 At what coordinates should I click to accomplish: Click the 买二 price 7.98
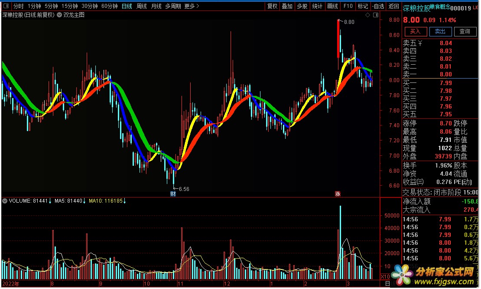tap(446, 91)
